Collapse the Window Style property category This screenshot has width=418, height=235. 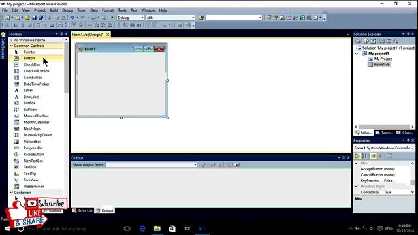357,186
